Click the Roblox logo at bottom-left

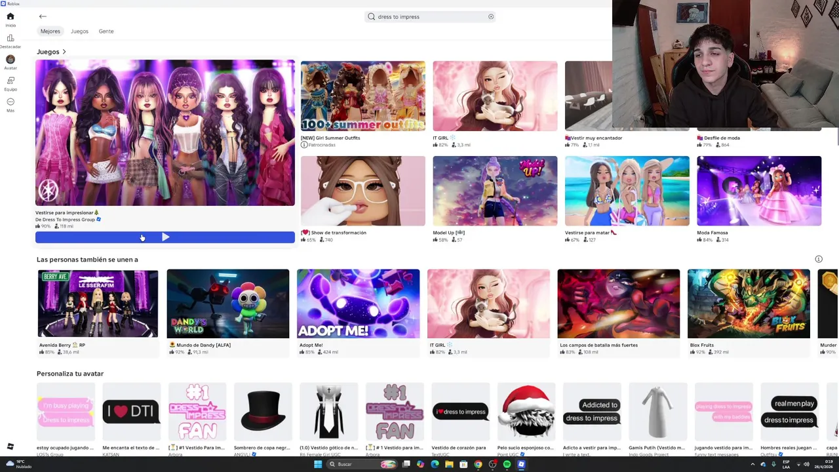point(10,446)
